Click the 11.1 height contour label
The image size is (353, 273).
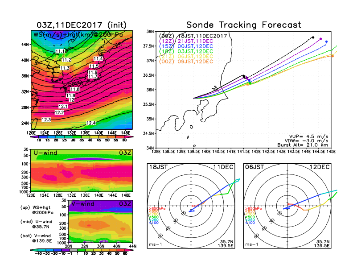pyautogui.click(x=60, y=51)
